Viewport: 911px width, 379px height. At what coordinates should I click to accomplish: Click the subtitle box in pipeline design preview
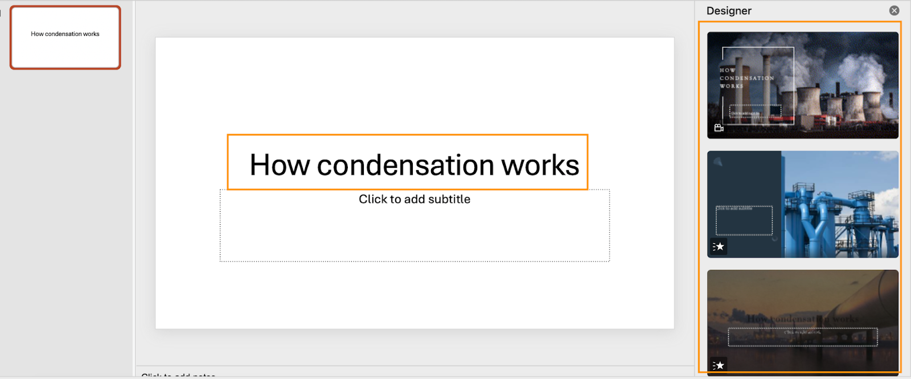tap(802, 337)
